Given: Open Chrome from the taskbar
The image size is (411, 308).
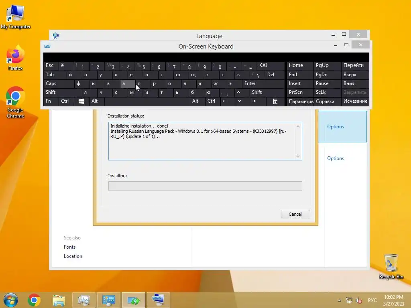Looking at the screenshot, I should click(34, 300).
